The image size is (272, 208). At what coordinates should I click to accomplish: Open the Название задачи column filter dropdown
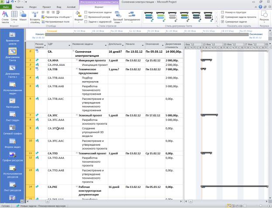106,45
